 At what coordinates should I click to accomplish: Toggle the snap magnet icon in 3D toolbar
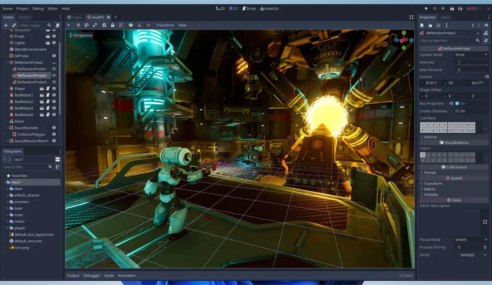coord(139,25)
